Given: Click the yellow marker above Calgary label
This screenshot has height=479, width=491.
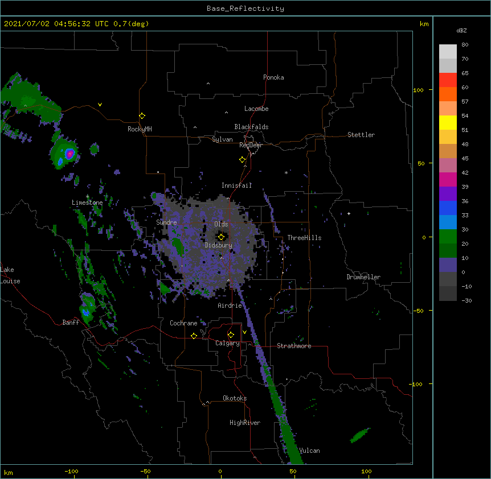Looking at the screenshot, I should pos(231,335).
